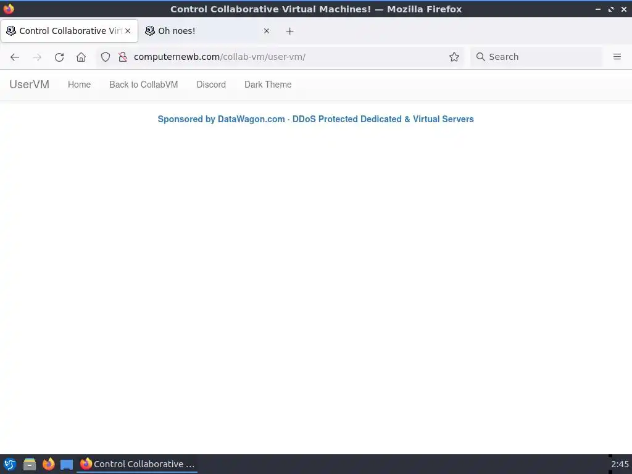Image resolution: width=632 pixels, height=474 pixels.
Task: Open the tracking protection shield
Action: point(105,57)
